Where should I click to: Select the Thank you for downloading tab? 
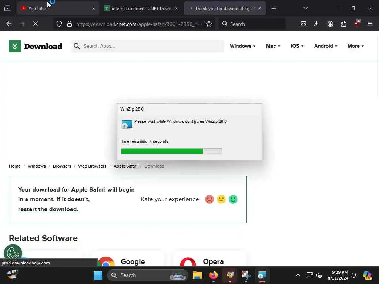225,9
